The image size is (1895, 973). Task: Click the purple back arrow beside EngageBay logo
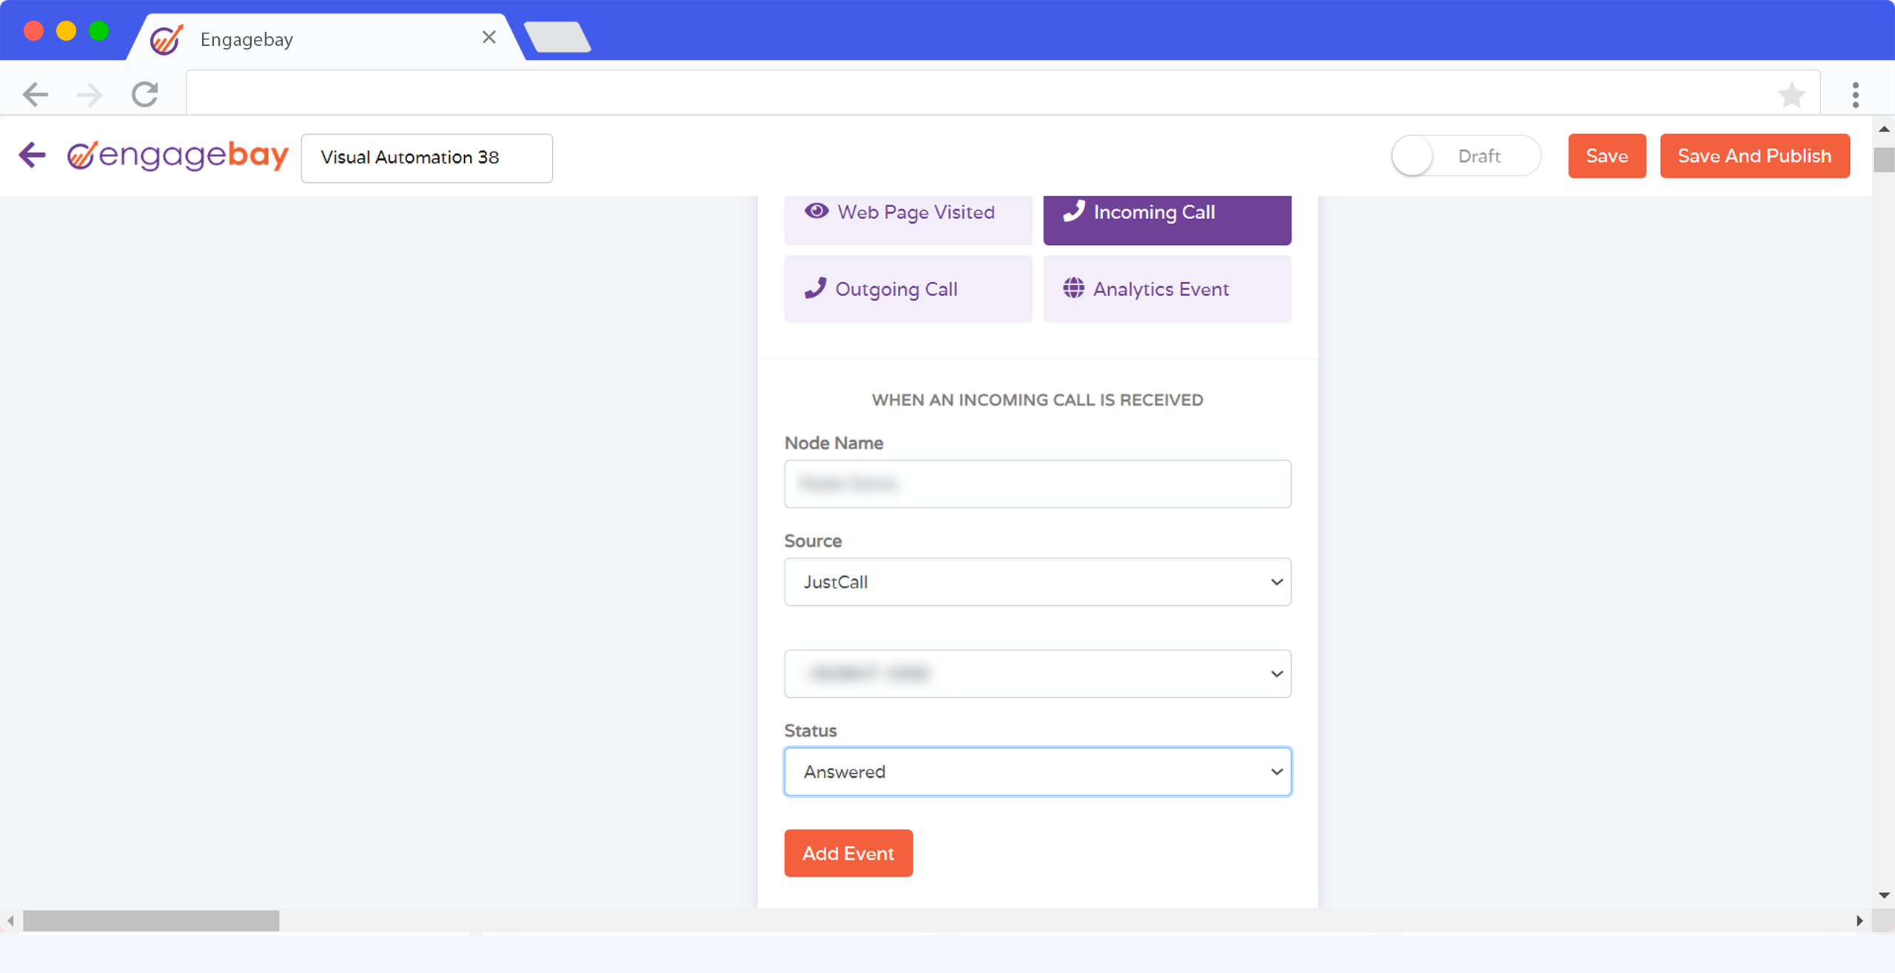click(33, 155)
